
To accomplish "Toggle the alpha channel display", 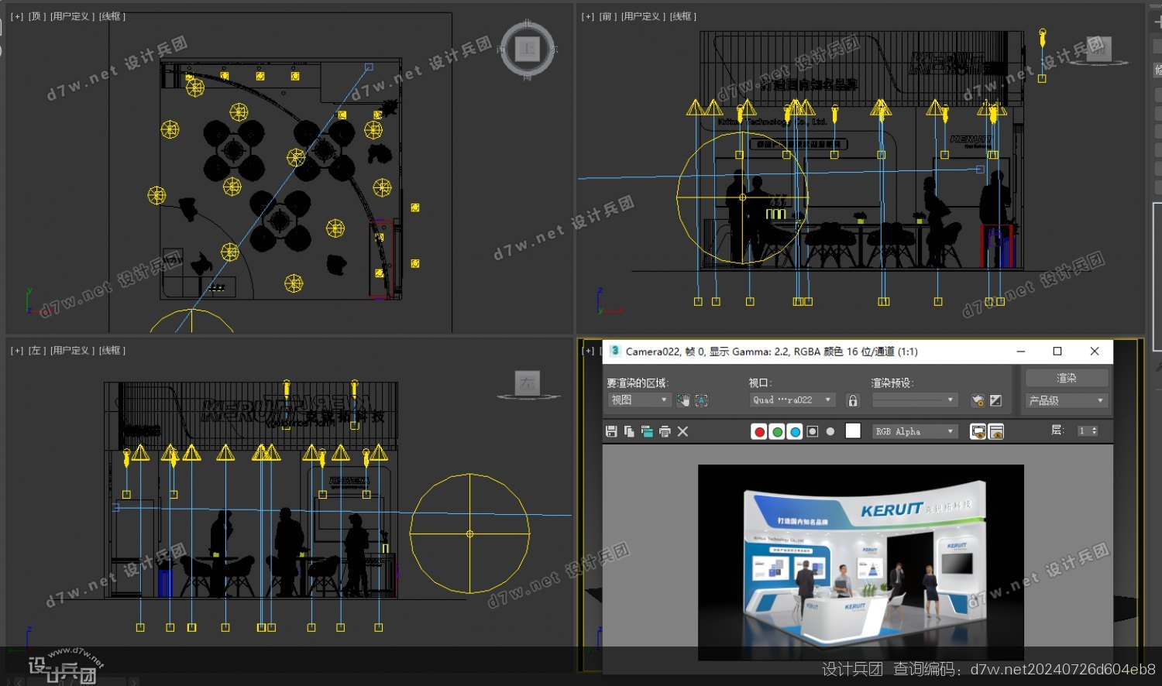I will tap(812, 432).
